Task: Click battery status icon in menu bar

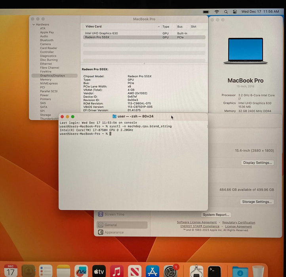Action: pyautogui.click(x=206, y=12)
